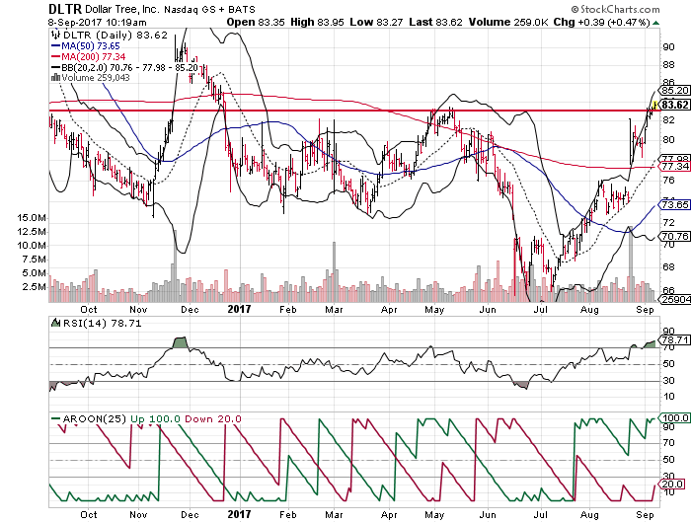The image size is (691, 523).
Task: Click the 70.76 lower Bollinger price tag
Action: pyautogui.click(x=674, y=237)
